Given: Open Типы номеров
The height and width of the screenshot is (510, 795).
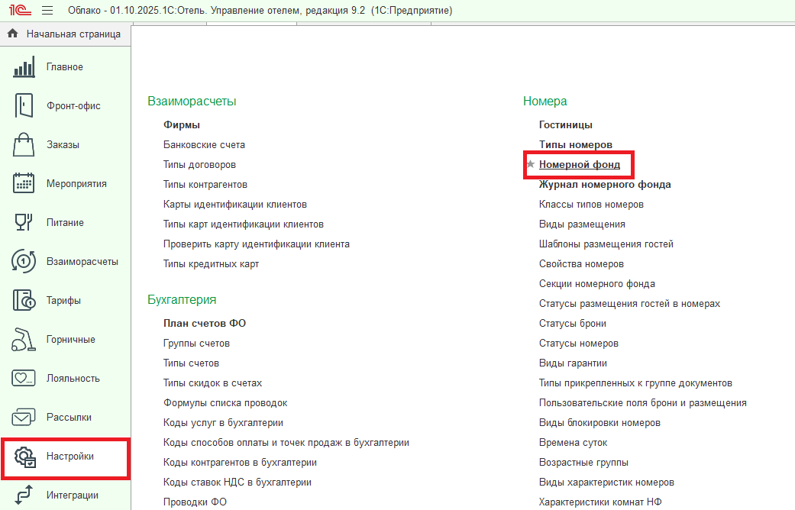Looking at the screenshot, I should coord(576,144).
